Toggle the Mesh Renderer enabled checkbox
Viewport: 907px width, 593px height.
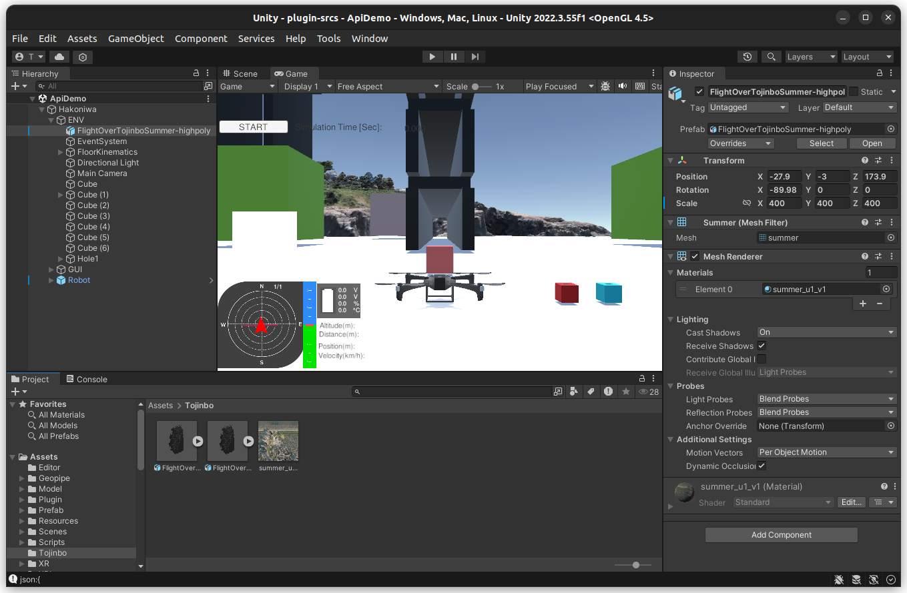pyautogui.click(x=695, y=256)
